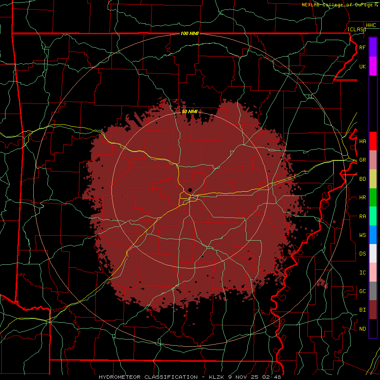Click the HR legend label
The height and width of the screenshot is (380, 380).
362,198
